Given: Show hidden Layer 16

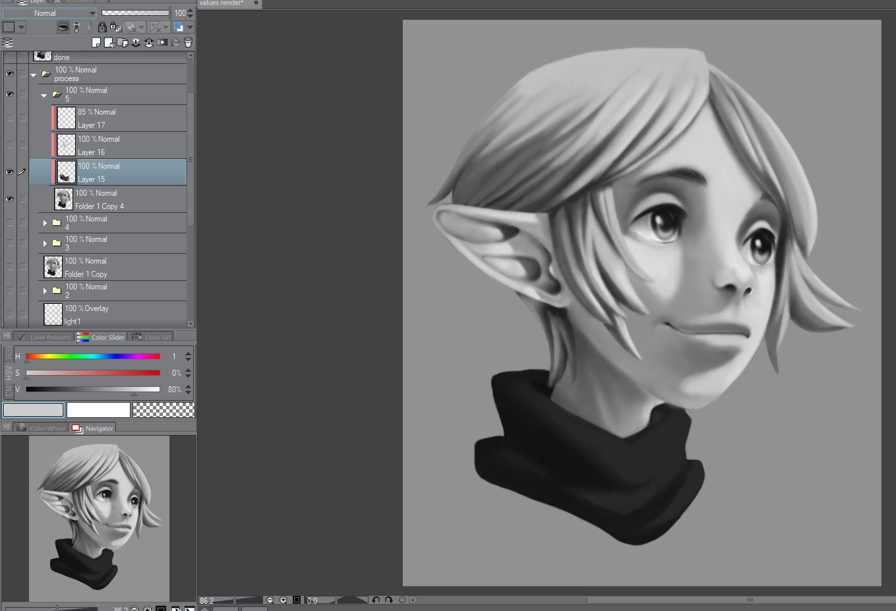Looking at the screenshot, I should pyautogui.click(x=9, y=145).
